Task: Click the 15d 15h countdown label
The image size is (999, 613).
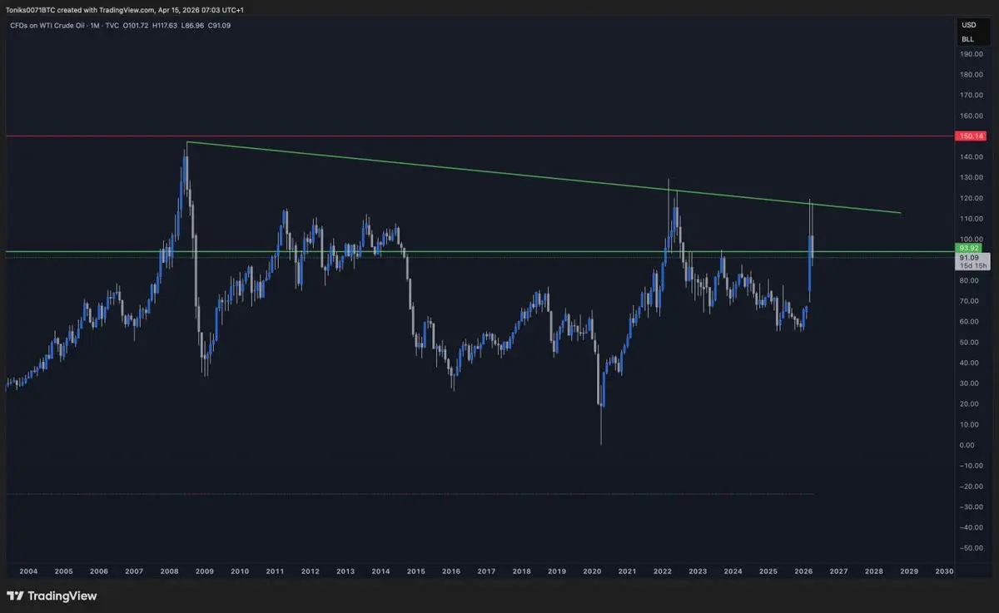Action: (972, 265)
